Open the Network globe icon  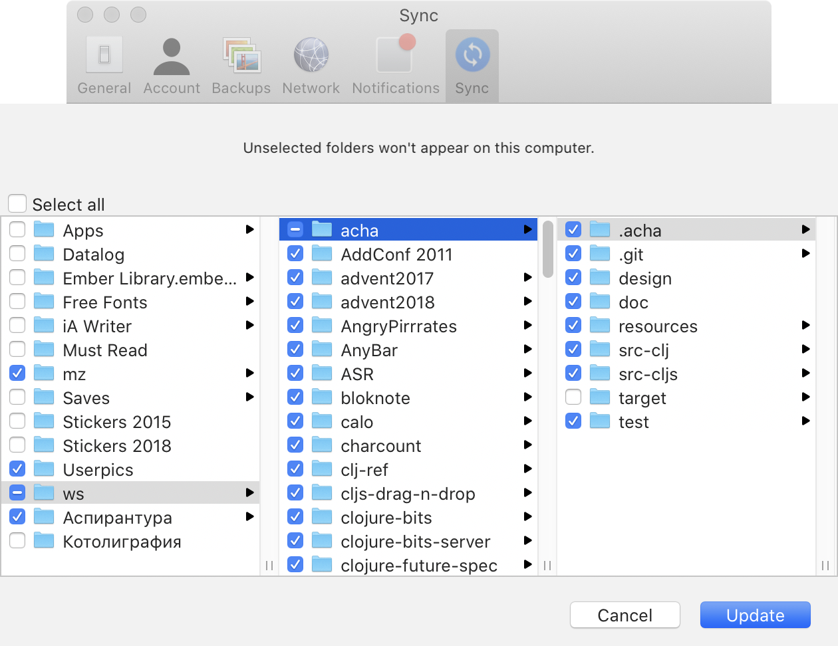311,55
